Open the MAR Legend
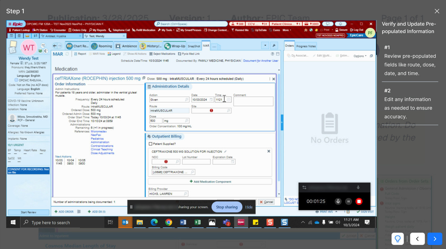This screenshot has height=249, width=446. [x=114, y=54]
